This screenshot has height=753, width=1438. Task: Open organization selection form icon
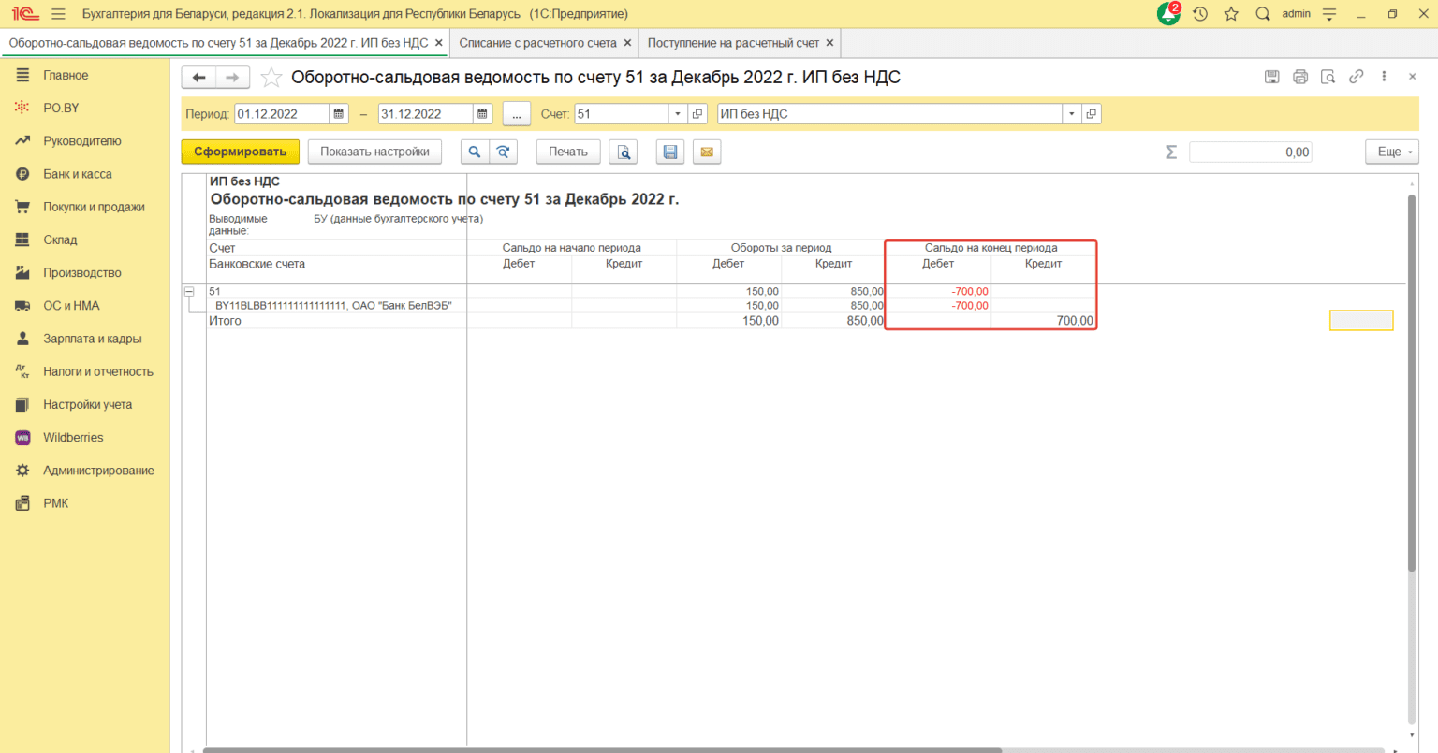point(1091,114)
